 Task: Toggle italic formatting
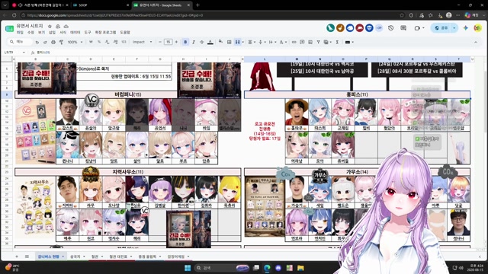pos(194,42)
